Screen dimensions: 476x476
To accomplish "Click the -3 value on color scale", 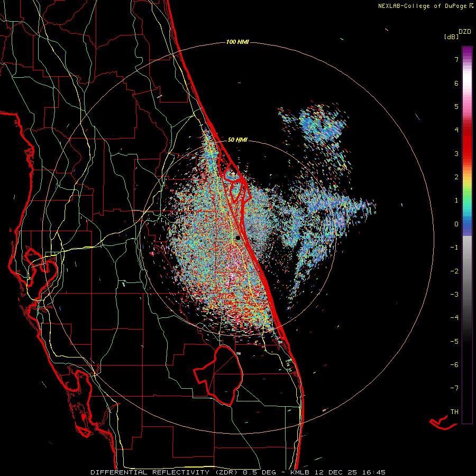I will tap(454, 295).
